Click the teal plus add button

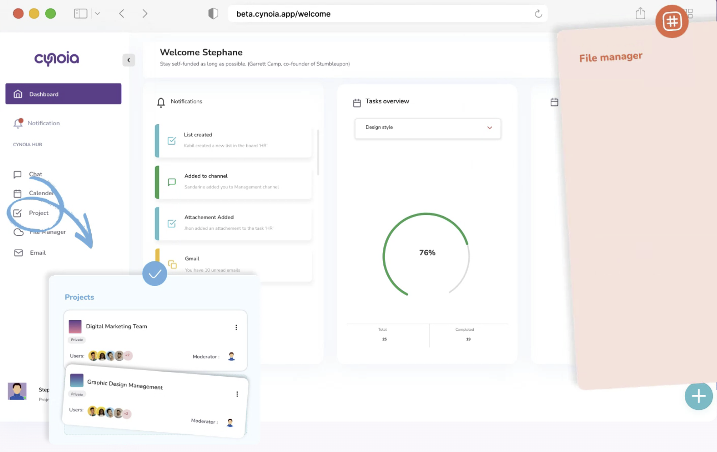click(699, 396)
